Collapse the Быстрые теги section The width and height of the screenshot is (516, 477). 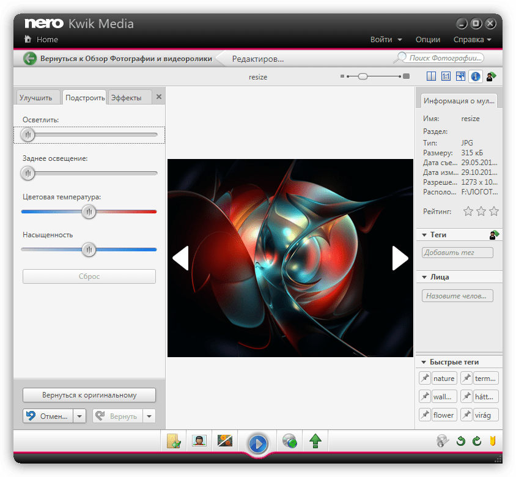tap(424, 362)
